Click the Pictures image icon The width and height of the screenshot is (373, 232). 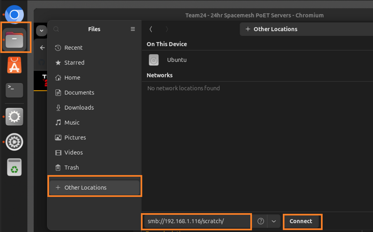point(58,137)
